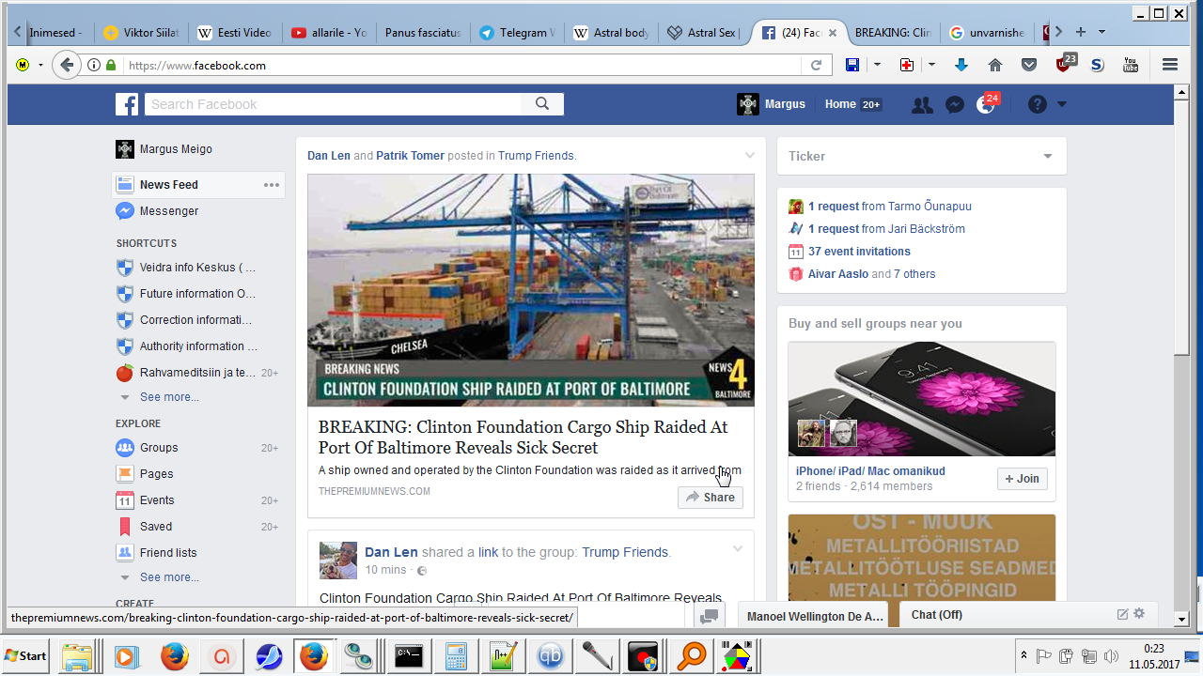The width and height of the screenshot is (1203, 676).
Task: Show hidden system tray icons
Action: click(1023, 655)
